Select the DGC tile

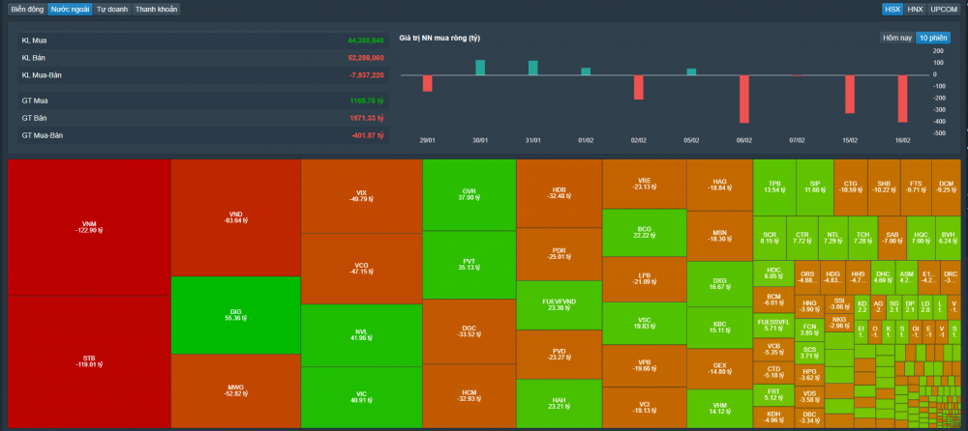(469, 331)
